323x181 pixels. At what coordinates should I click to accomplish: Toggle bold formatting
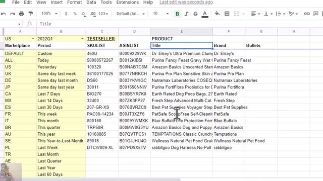coord(177,14)
